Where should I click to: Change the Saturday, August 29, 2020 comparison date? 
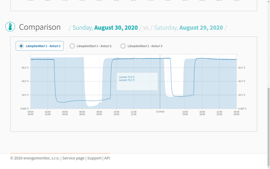[188, 28]
